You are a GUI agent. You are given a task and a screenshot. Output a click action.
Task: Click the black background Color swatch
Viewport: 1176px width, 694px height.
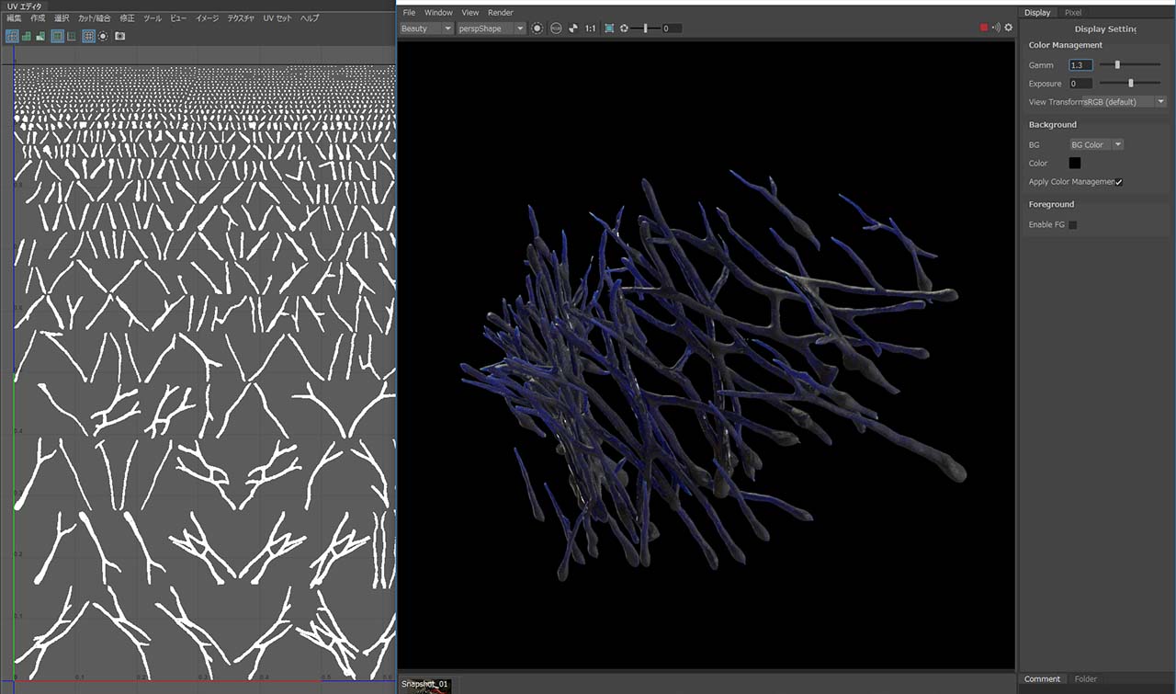pyautogui.click(x=1075, y=163)
